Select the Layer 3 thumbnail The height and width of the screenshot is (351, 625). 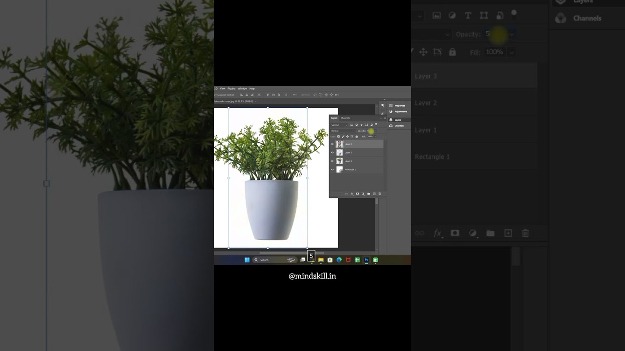pos(339,144)
